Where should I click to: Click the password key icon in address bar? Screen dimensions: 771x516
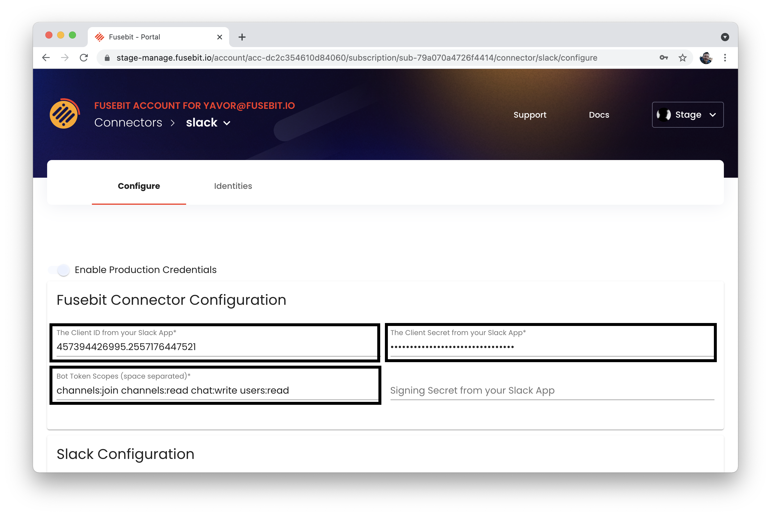click(x=663, y=58)
